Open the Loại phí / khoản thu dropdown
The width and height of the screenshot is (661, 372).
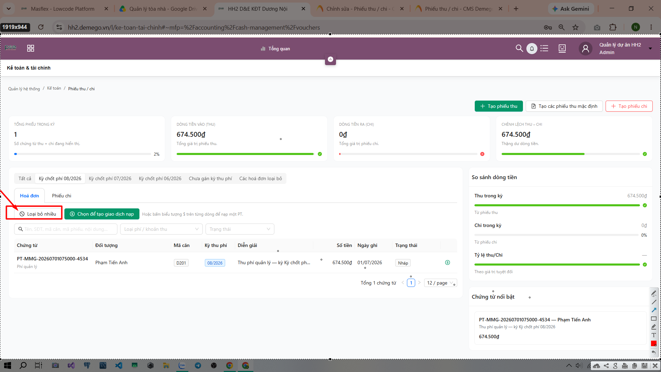161,229
